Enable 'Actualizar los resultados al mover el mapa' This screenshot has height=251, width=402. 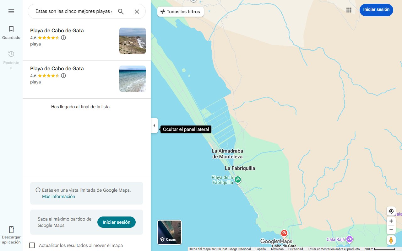pos(32,245)
